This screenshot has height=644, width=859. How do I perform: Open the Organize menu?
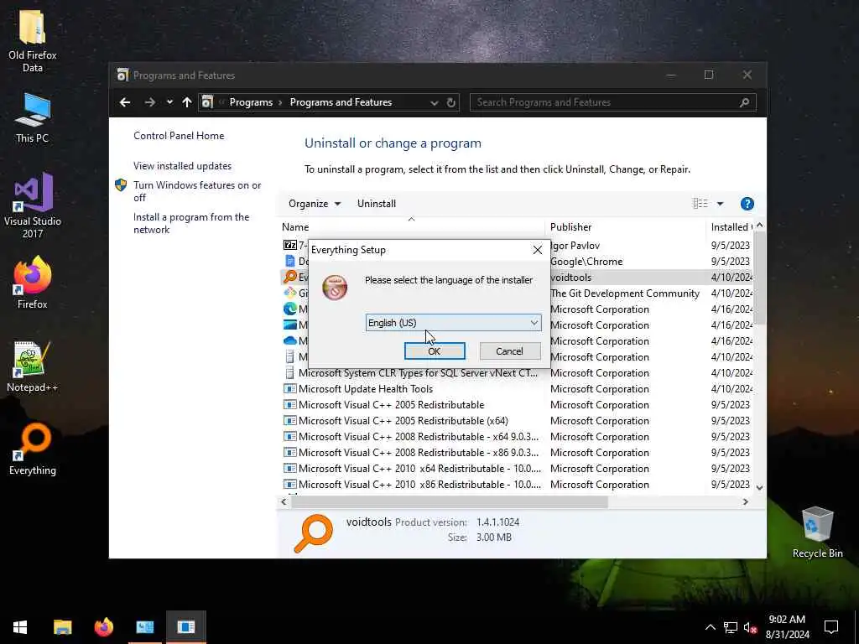click(315, 204)
